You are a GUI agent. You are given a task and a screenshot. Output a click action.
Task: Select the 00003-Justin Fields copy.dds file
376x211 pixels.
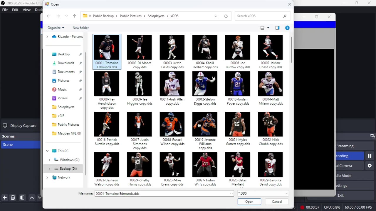(172, 52)
